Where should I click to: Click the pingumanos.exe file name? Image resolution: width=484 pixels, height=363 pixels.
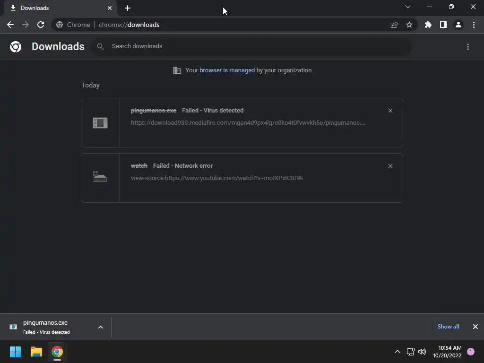click(154, 111)
